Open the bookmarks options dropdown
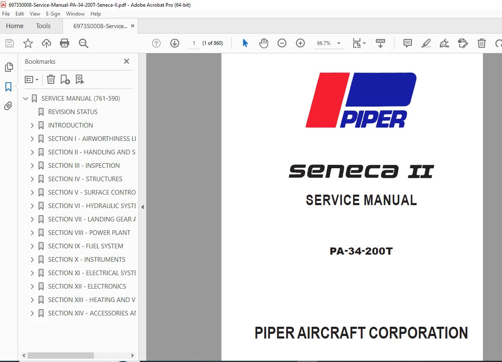 pos(32,79)
